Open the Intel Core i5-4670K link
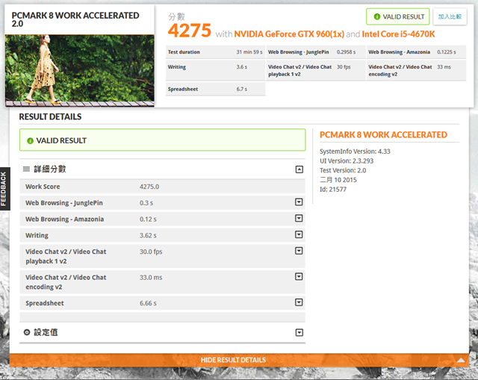This screenshot has height=380, width=478. click(398, 34)
